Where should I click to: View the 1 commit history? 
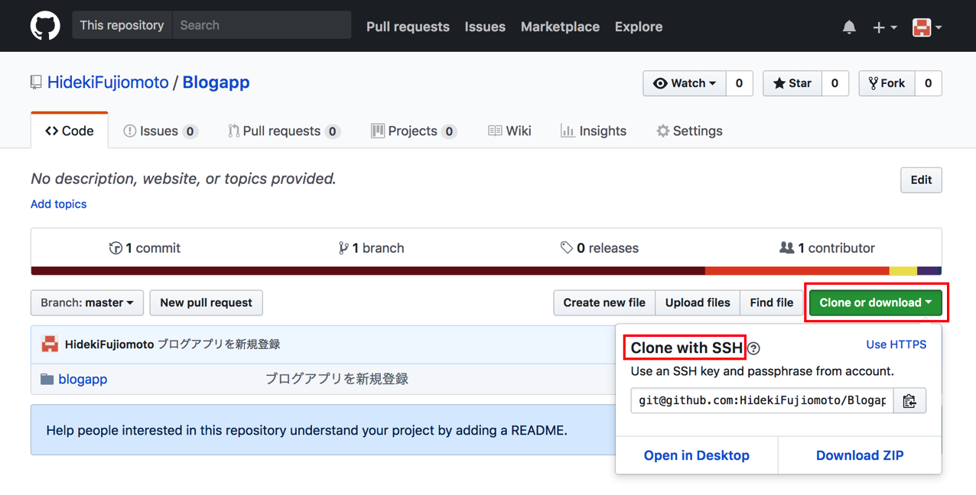145,248
